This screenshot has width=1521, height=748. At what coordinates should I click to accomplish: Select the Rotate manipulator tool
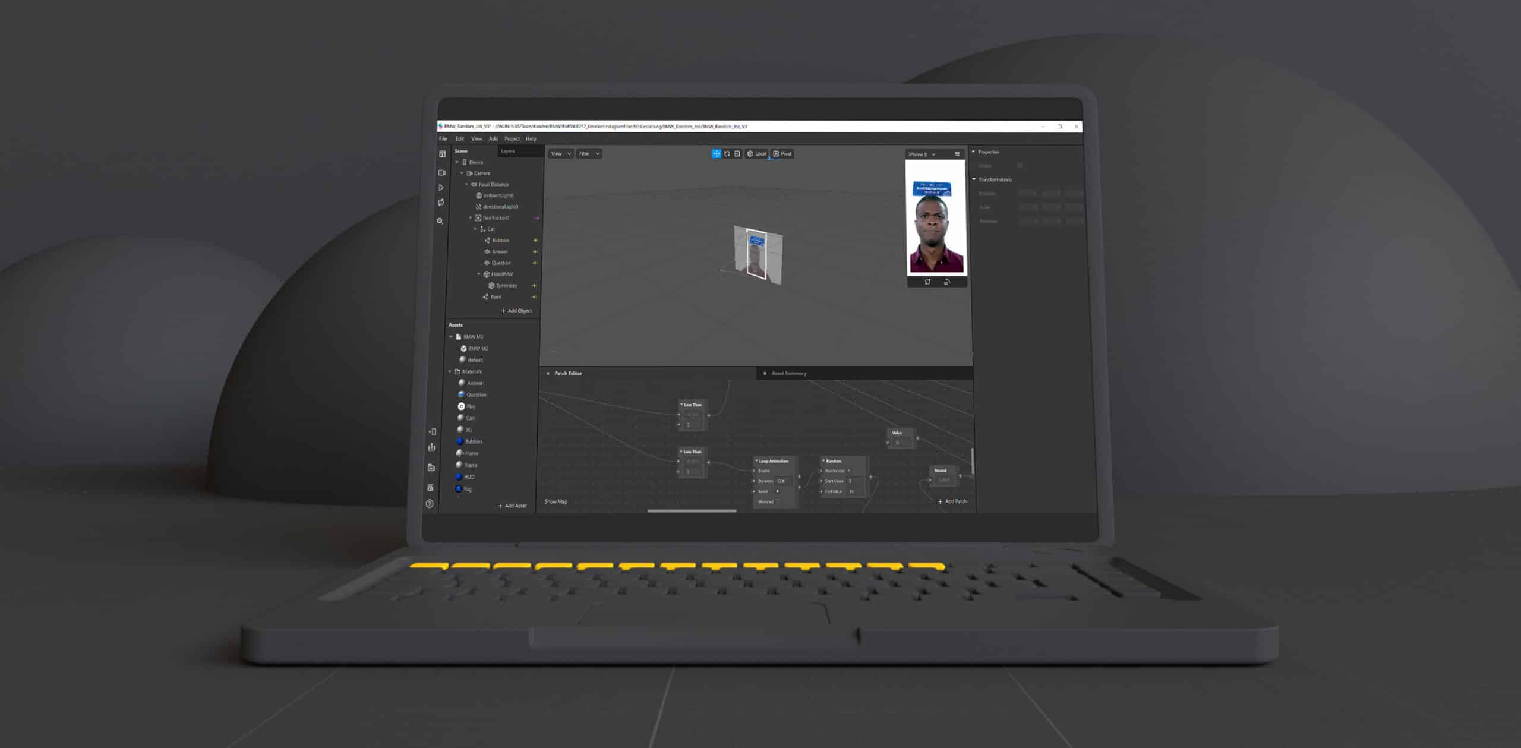pos(727,154)
